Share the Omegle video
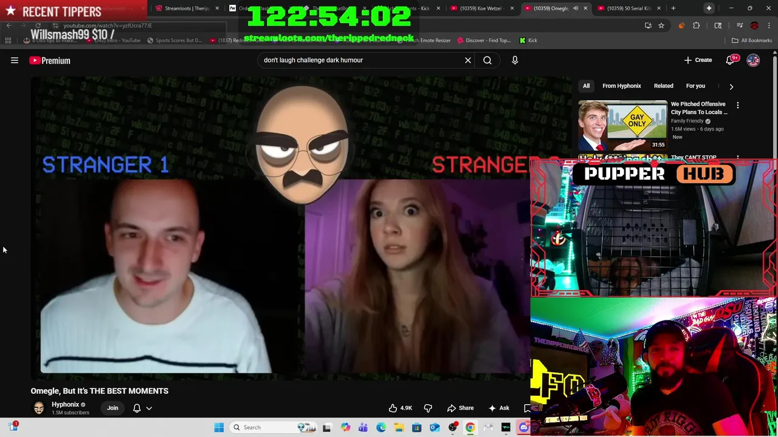 coord(460,408)
